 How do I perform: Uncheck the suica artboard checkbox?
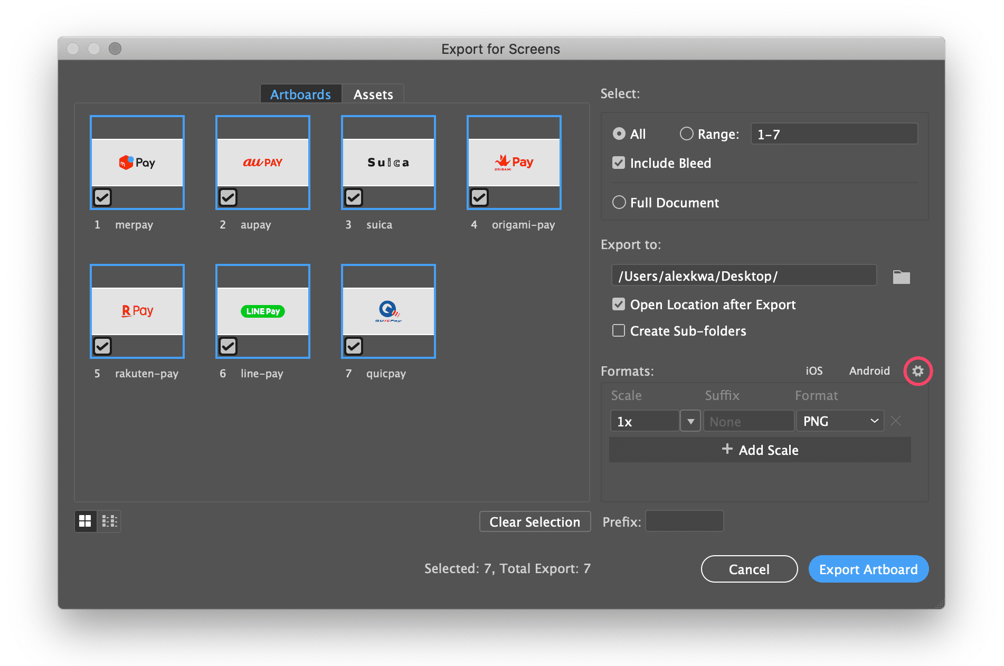pyautogui.click(x=354, y=197)
